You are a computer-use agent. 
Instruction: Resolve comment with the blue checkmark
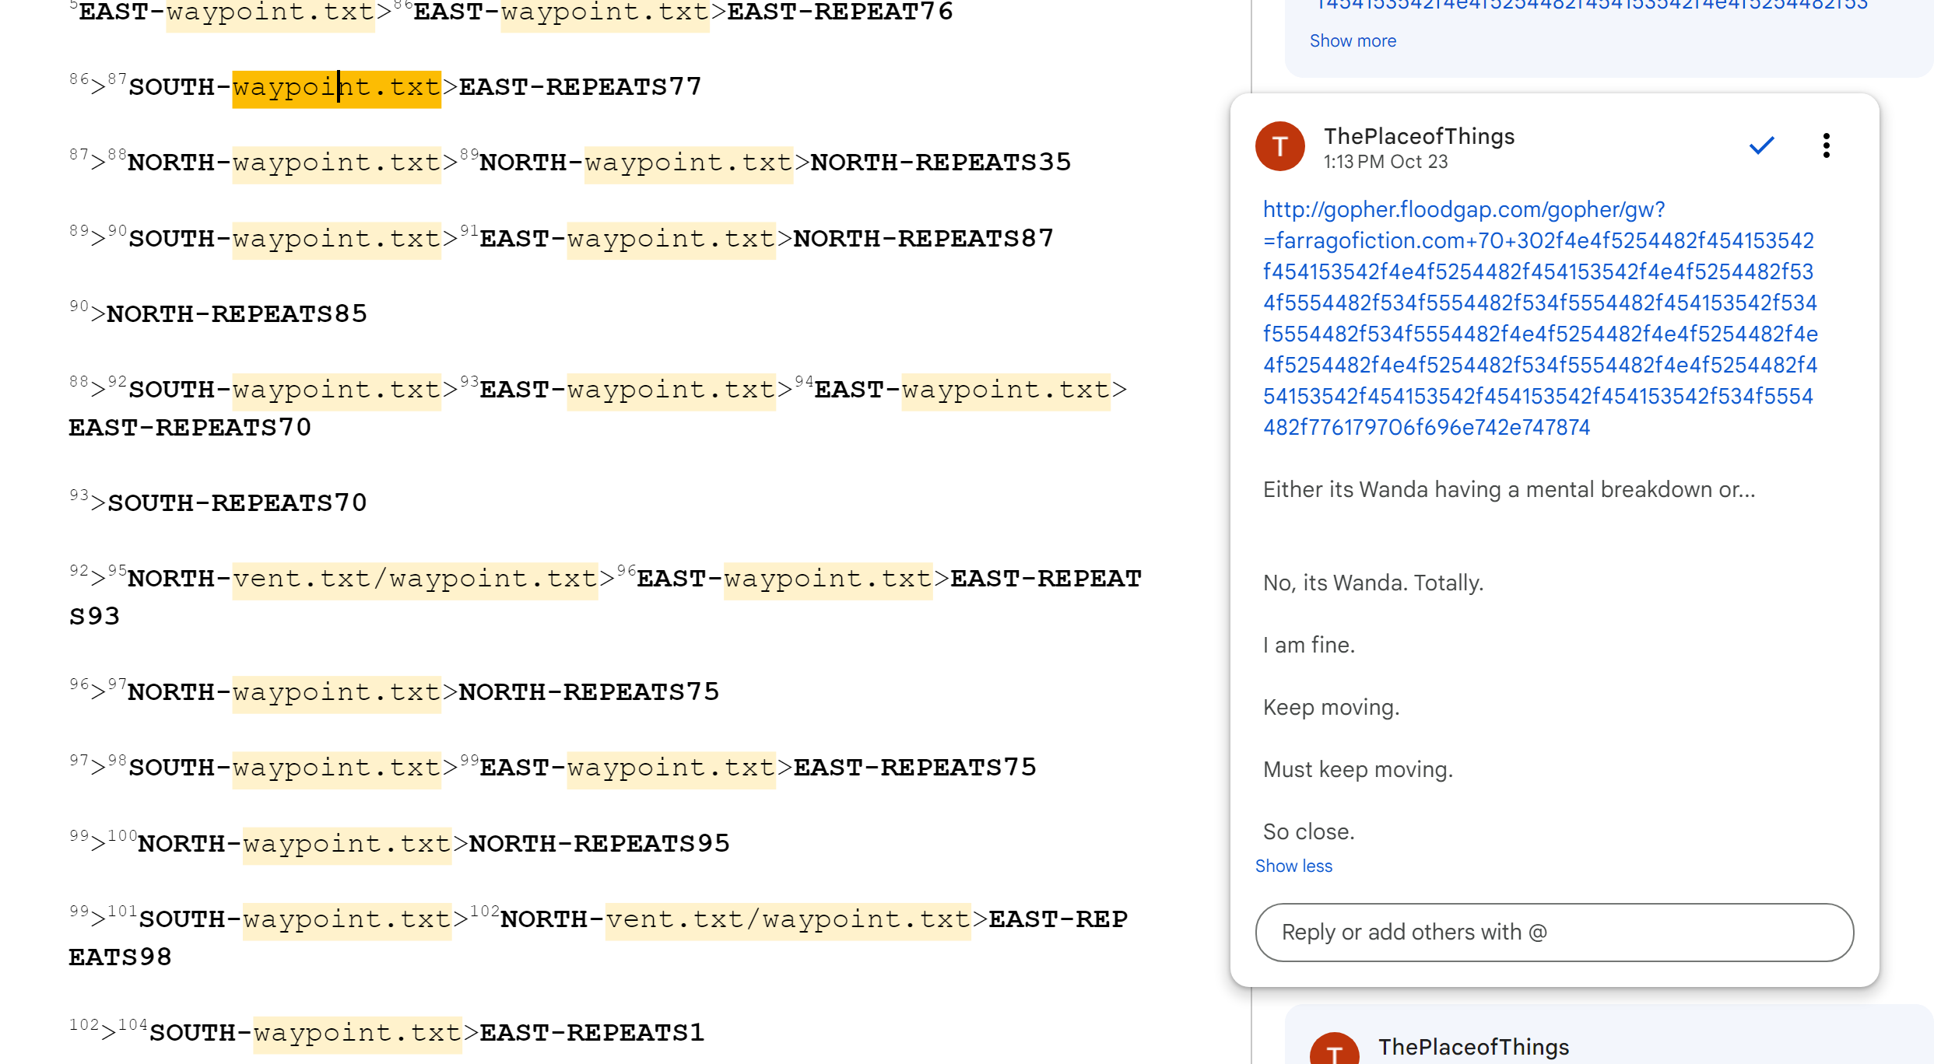click(1761, 145)
